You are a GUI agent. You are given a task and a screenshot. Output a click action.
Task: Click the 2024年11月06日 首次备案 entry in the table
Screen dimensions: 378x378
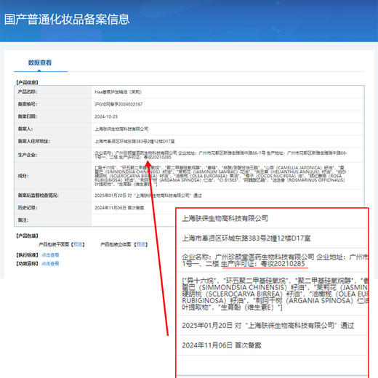119,208
